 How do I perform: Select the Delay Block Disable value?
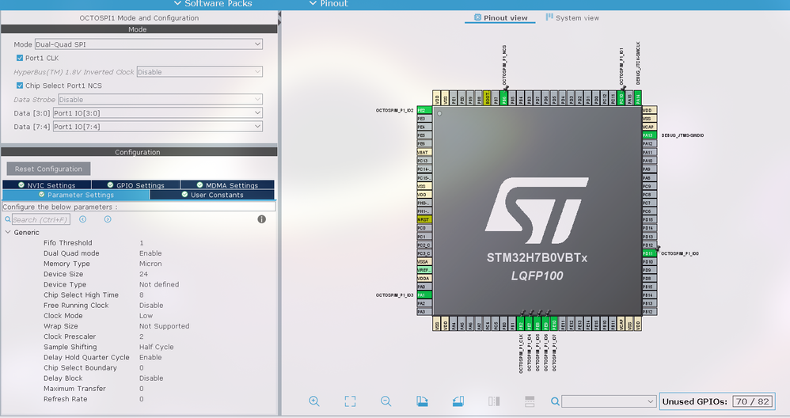tap(151, 378)
